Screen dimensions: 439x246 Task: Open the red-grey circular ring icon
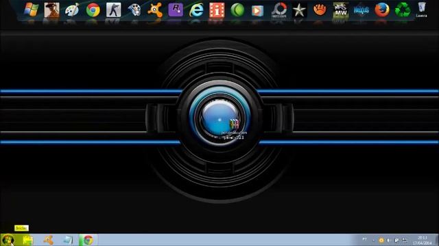pos(279,10)
